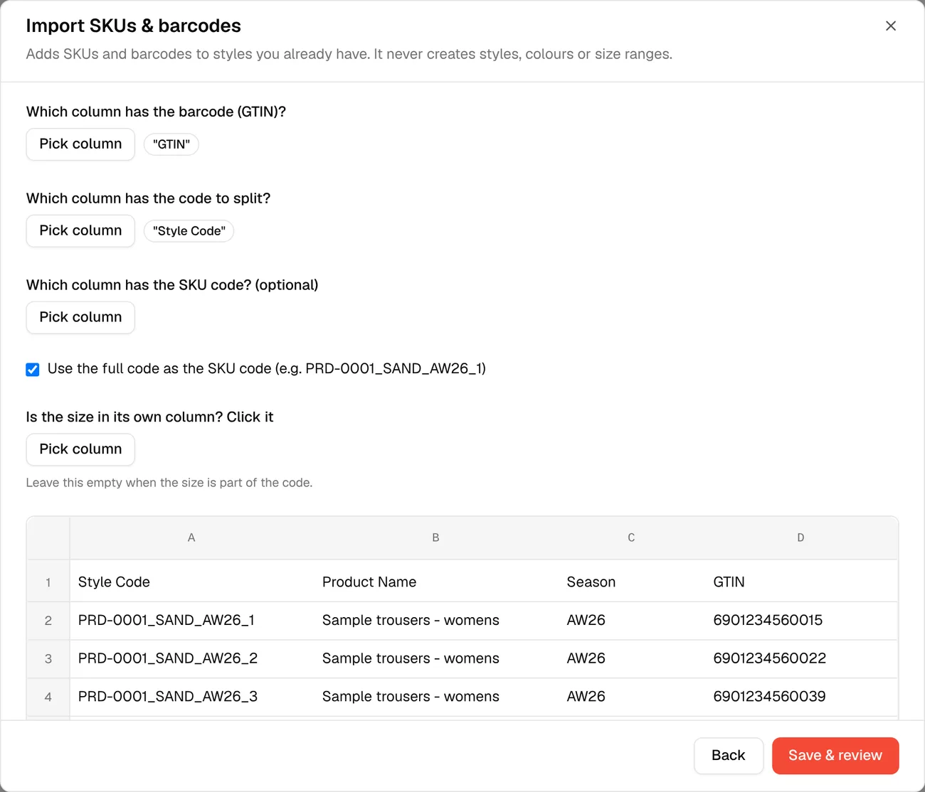Select cell 'PRD-0001_SAND_AW26_3'
This screenshot has height=792, width=925.
pos(191,697)
